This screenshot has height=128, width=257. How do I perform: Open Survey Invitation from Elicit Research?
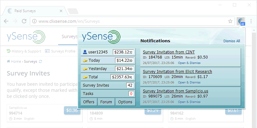177,71
